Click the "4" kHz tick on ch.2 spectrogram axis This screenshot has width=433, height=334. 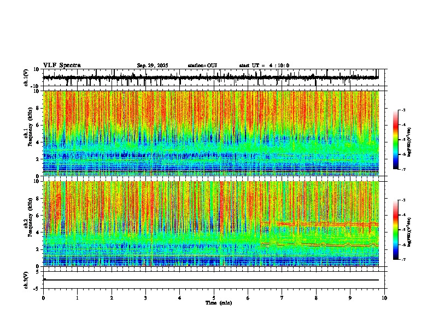click(38, 232)
